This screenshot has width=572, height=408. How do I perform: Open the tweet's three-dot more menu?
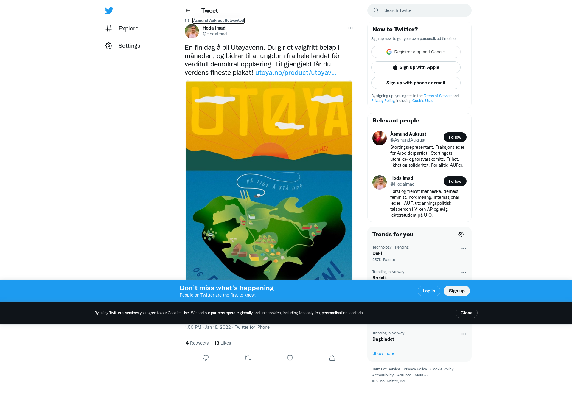click(x=350, y=28)
